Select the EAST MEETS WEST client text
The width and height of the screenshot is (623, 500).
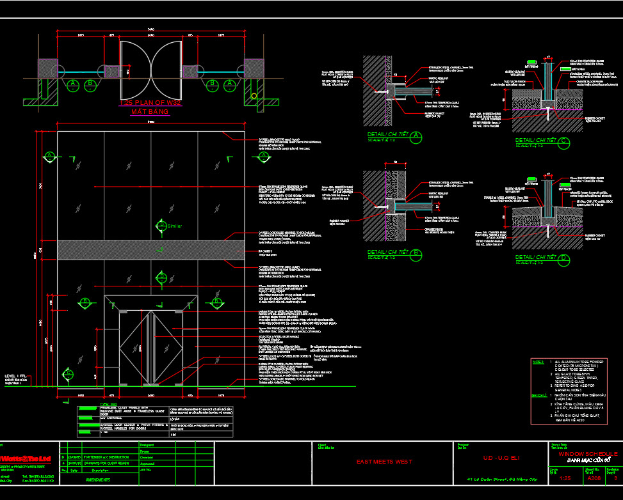(384, 462)
